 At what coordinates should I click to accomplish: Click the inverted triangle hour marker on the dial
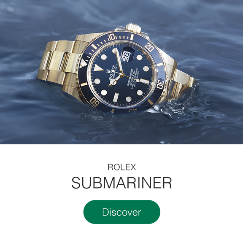(x=98, y=68)
